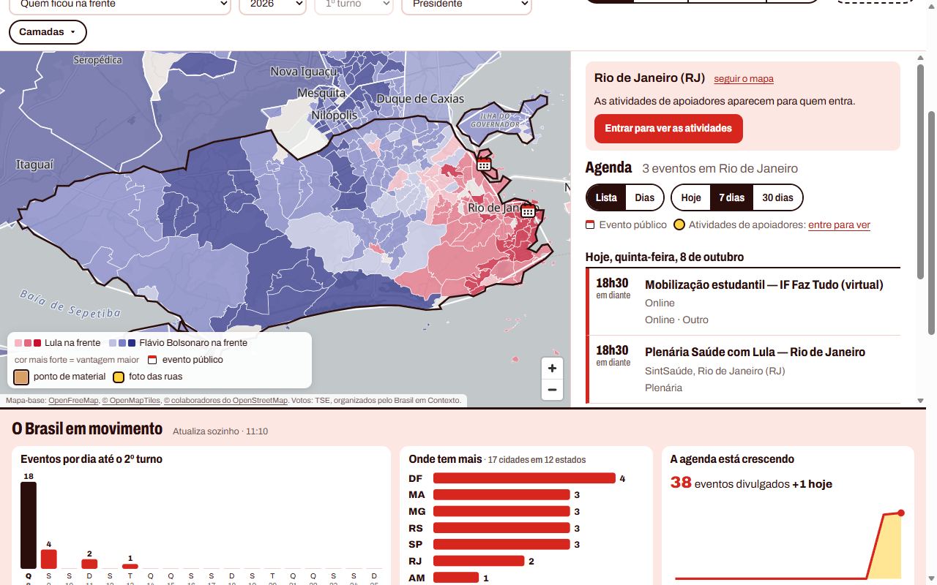Click the map zoom in plus button
937x585 pixels.
pos(552,369)
